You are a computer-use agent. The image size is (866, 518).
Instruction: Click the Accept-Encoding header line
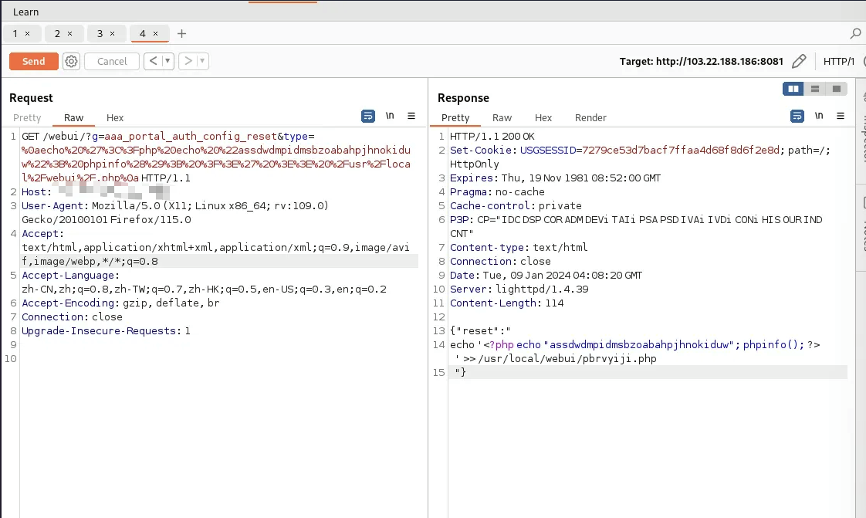coord(120,303)
